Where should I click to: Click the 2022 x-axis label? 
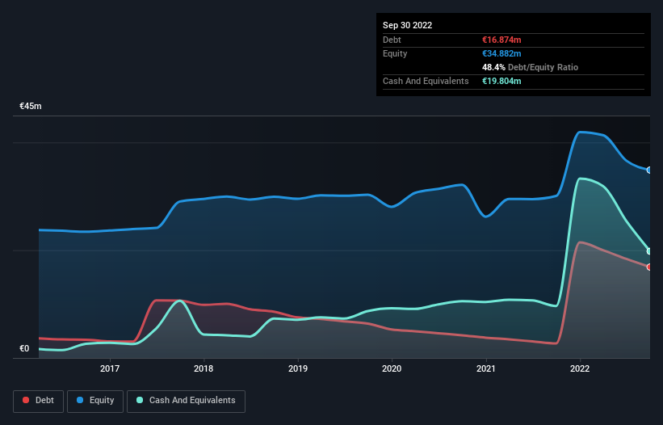[x=580, y=368]
